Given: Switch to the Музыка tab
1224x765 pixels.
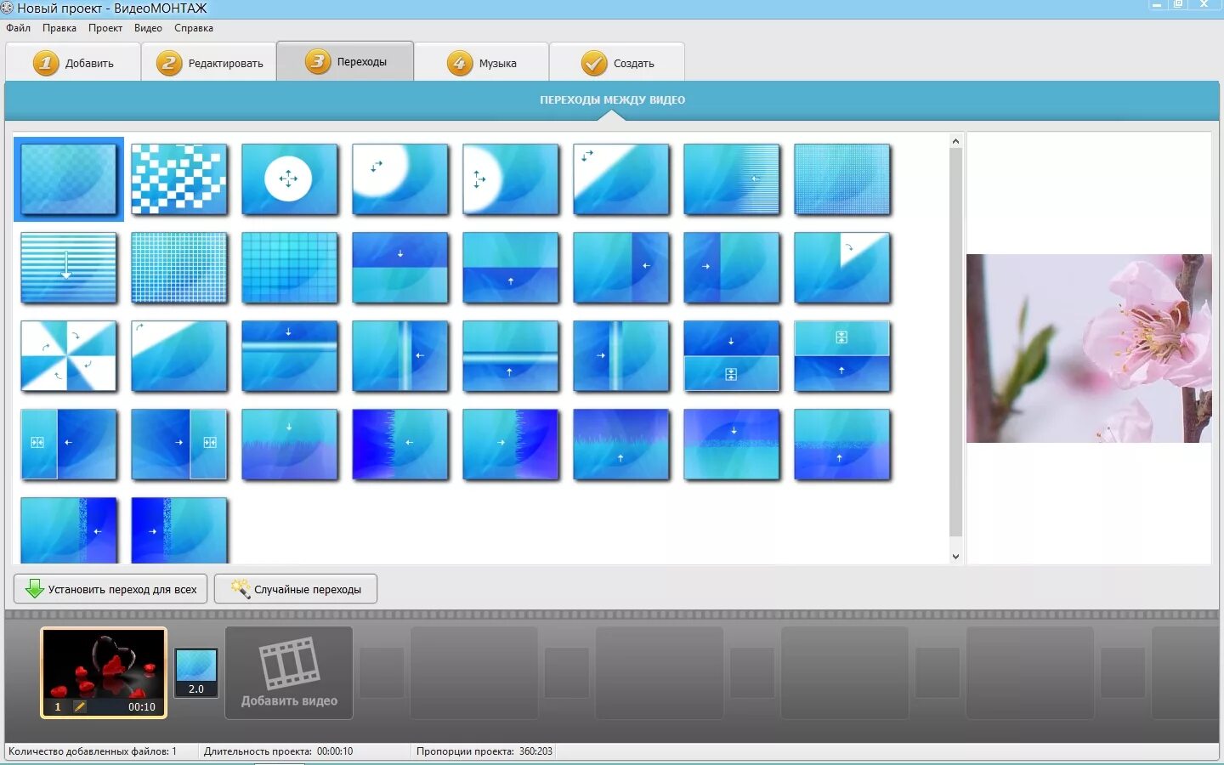Looking at the screenshot, I should click(x=482, y=63).
